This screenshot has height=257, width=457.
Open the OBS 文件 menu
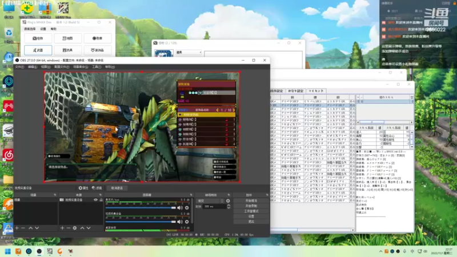click(19, 67)
